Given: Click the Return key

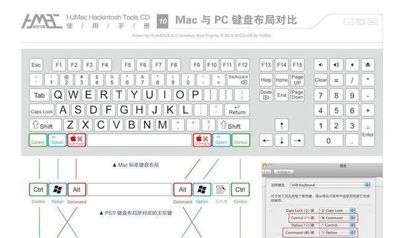Looking at the screenshot, I should [237, 110].
